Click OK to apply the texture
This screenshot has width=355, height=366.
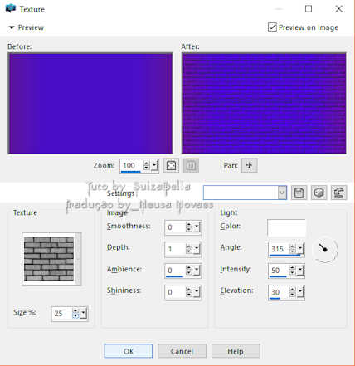129,351
